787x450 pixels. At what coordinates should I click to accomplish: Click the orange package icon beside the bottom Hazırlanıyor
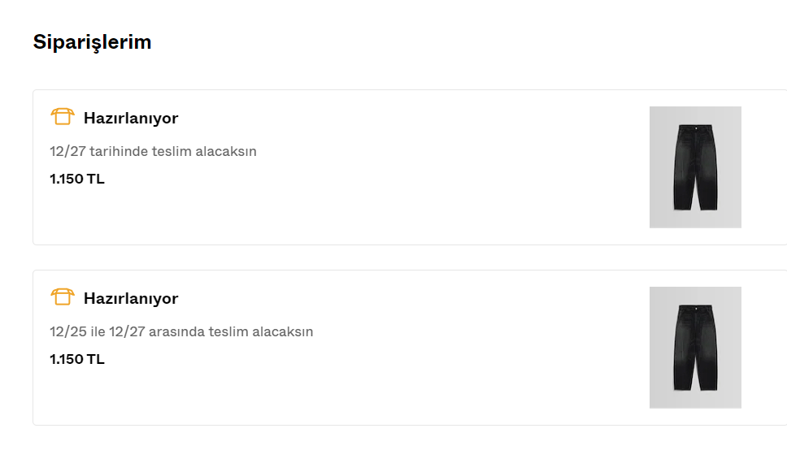pyautogui.click(x=62, y=297)
